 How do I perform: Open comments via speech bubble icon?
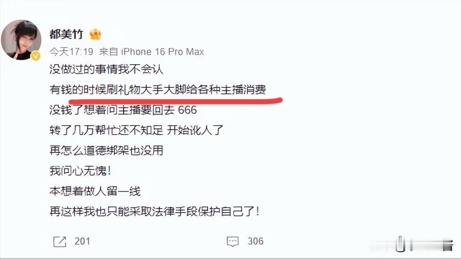tap(233, 242)
